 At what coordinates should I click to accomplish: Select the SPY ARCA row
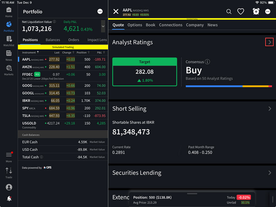[63, 108]
